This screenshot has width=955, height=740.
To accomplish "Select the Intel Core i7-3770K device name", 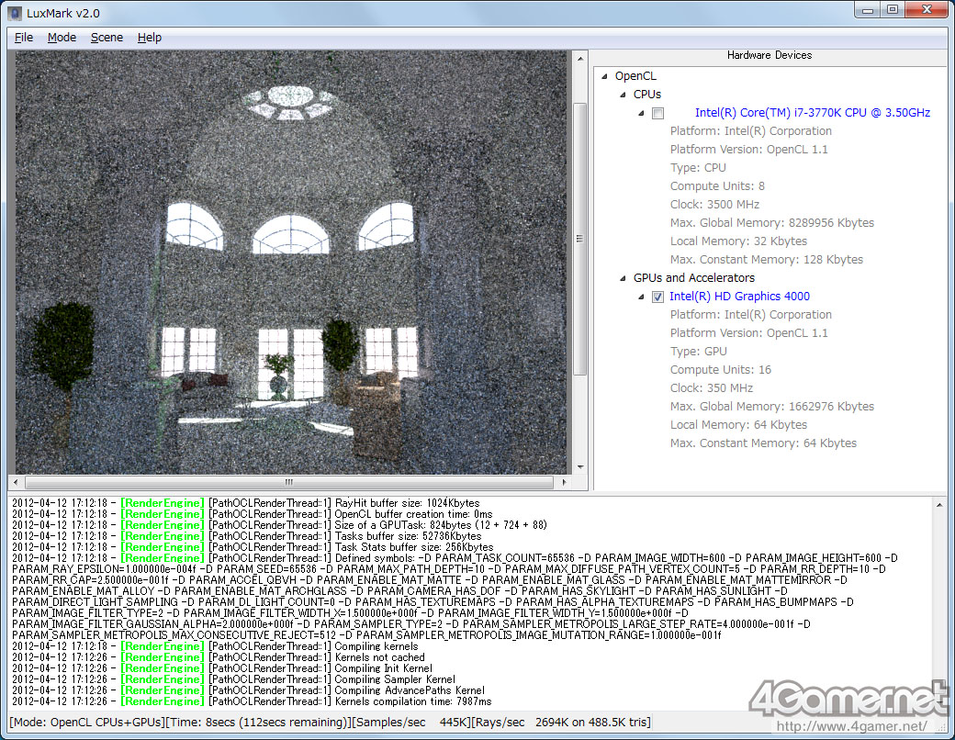I will (812, 113).
